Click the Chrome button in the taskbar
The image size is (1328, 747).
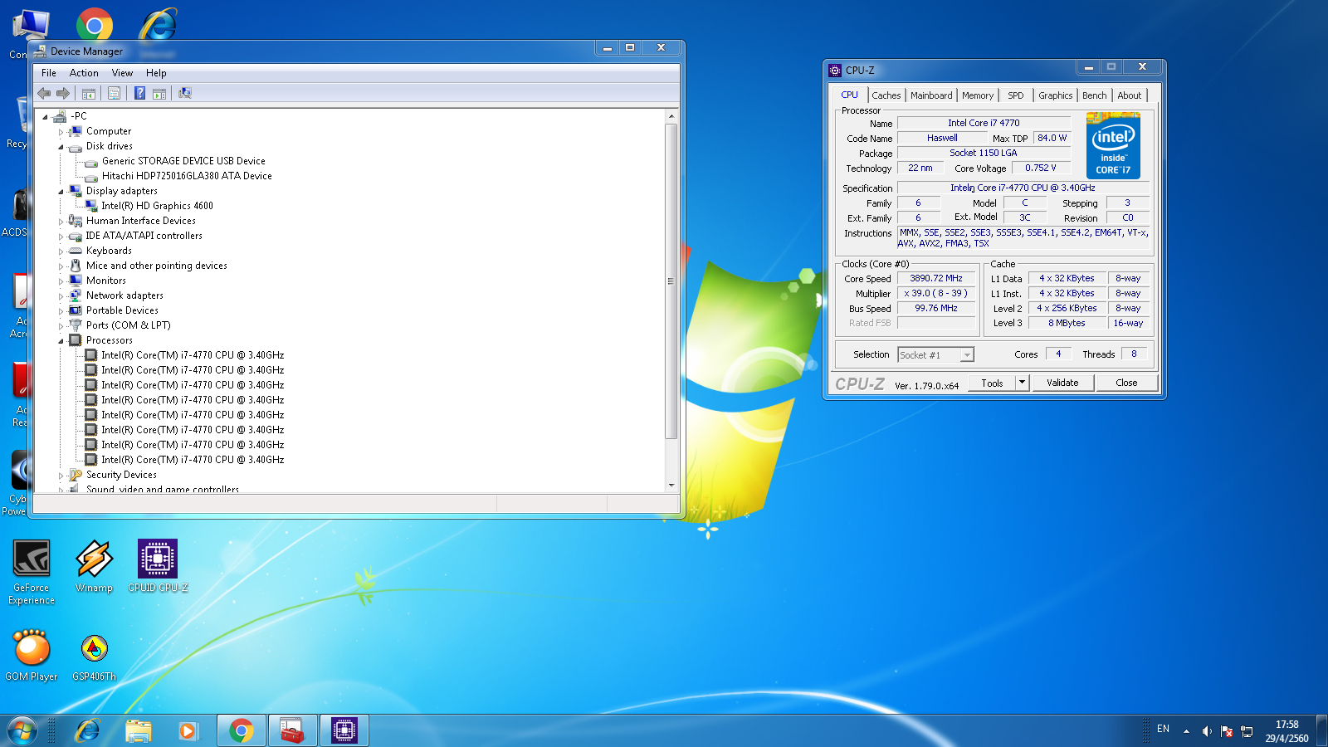pyautogui.click(x=242, y=730)
